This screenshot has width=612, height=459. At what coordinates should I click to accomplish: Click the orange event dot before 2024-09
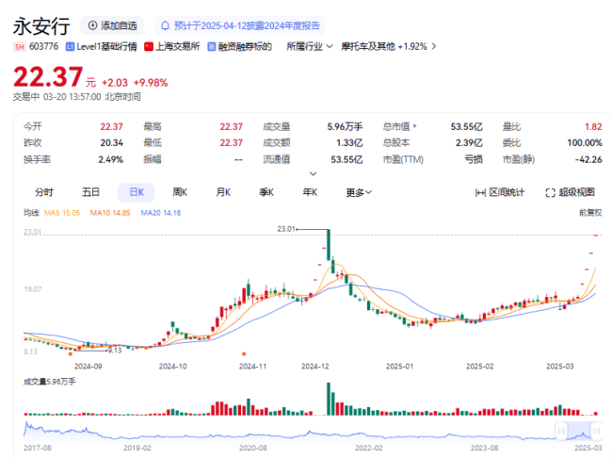(x=71, y=354)
